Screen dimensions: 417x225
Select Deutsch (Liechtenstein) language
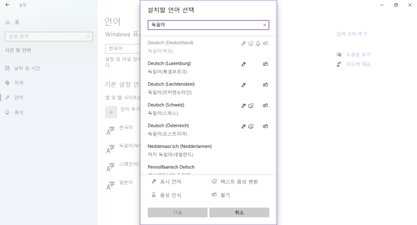click(208, 88)
